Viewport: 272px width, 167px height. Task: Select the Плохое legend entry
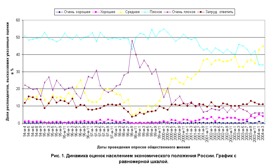point(152,12)
